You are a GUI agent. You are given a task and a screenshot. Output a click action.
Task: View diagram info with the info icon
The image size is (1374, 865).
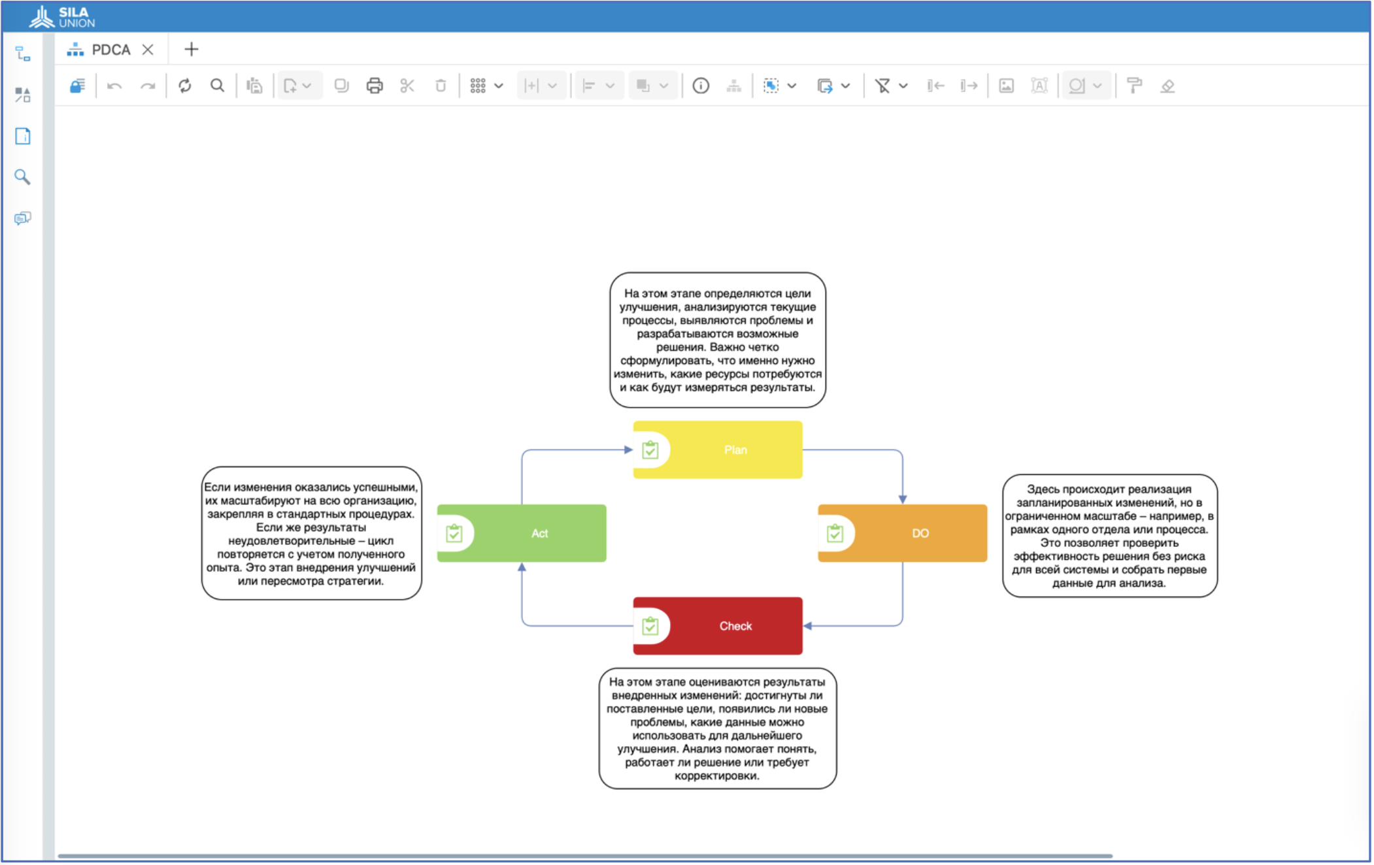click(x=700, y=86)
